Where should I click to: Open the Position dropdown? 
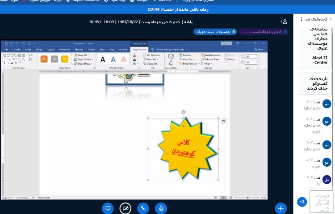(x=186, y=55)
